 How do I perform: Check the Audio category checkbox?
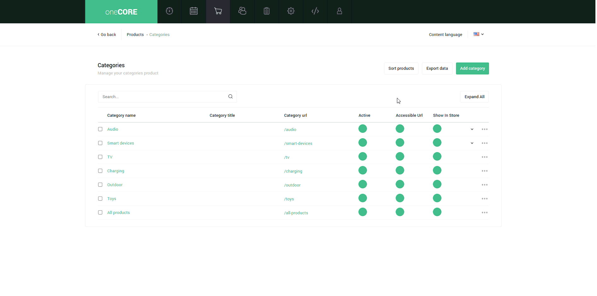click(x=100, y=129)
